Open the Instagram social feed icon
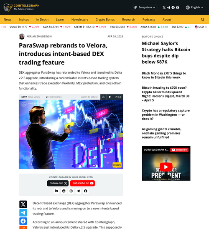Image resolution: width=209 pixels, height=229 pixels. (71, 191)
